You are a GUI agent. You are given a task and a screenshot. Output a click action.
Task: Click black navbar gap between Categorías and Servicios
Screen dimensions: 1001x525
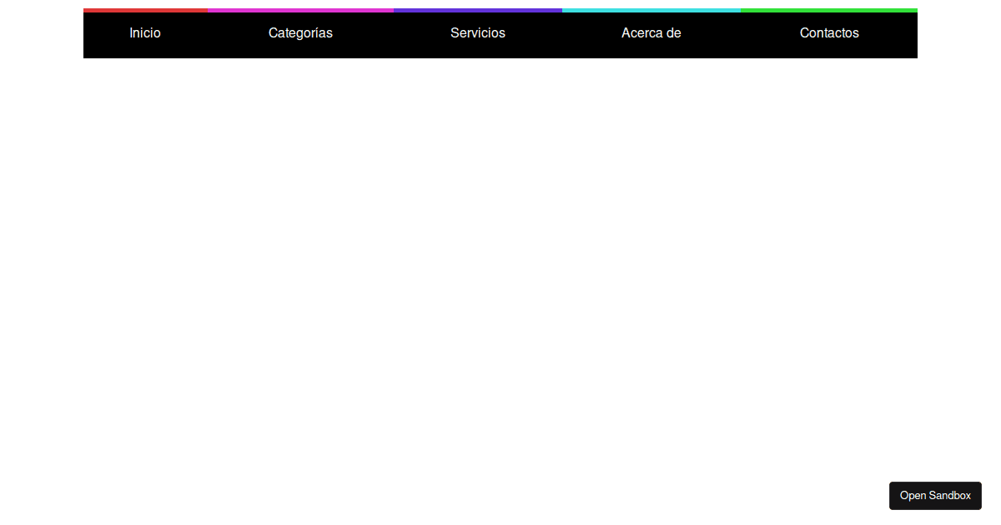(392, 35)
